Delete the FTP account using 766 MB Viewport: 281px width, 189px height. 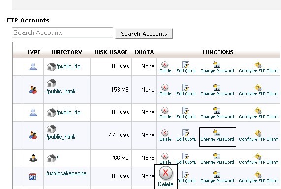point(165,158)
